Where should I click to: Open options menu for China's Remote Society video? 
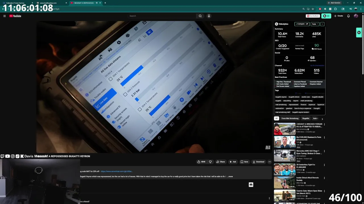coord(324,178)
